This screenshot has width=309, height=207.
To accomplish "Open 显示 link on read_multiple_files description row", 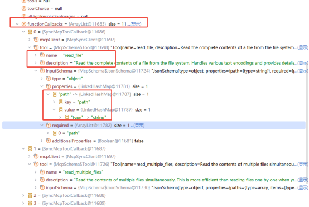I will (x=303, y=180).
